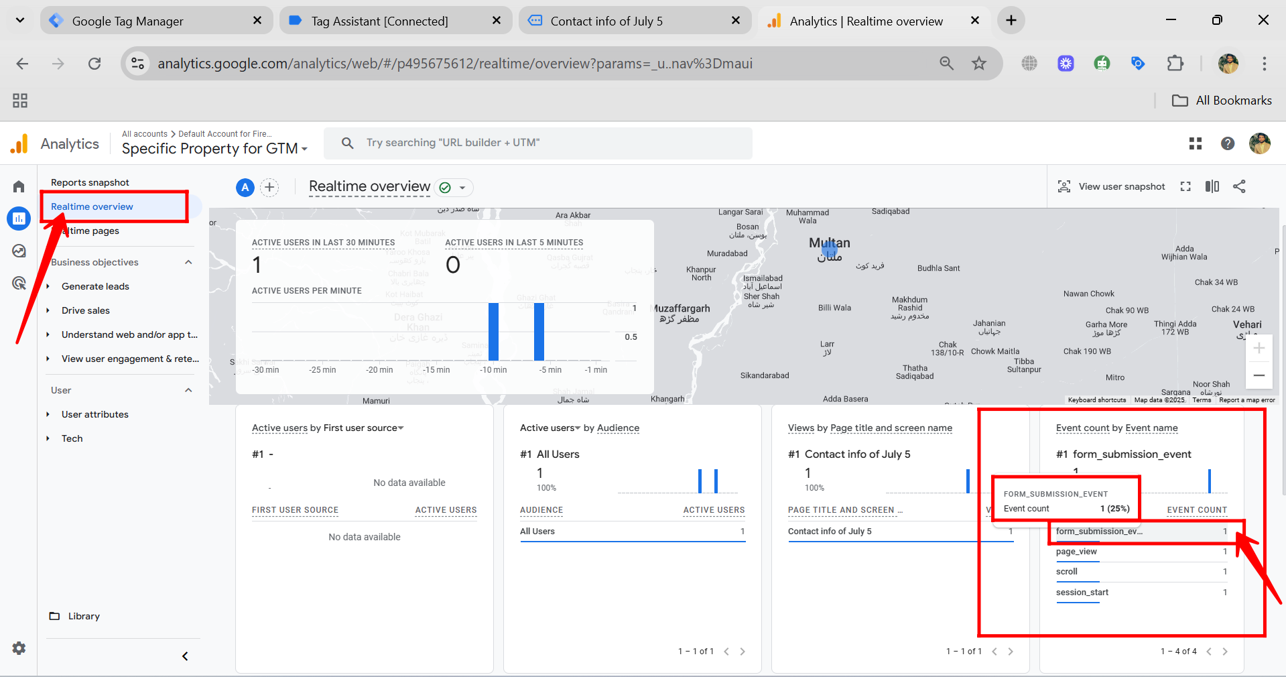Open Active users metric dropdown in Audience card
The width and height of the screenshot is (1286, 677).
pyautogui.click(x=550, y=428)
